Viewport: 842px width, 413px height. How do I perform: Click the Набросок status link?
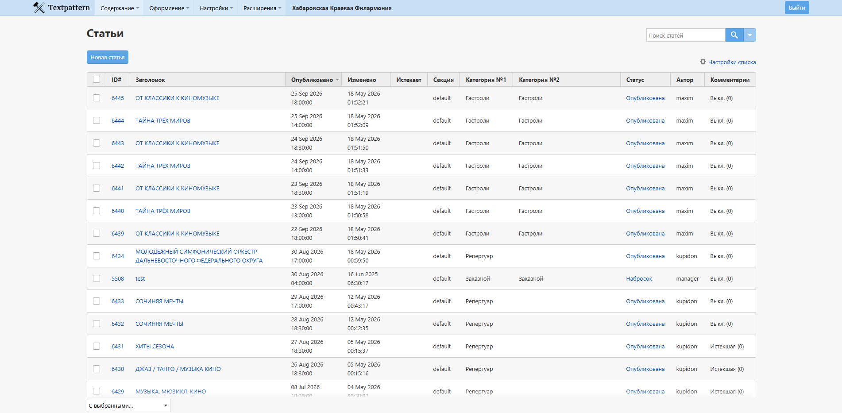(x=639, y=278)
